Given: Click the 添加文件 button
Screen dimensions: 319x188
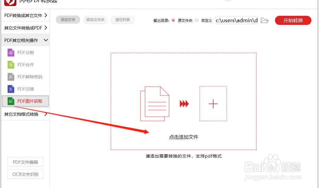Looking at the screenshot, I should click(68, 20).
